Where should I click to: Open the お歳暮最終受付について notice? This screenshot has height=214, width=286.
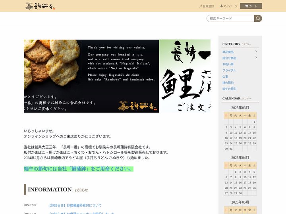[75, 205]
